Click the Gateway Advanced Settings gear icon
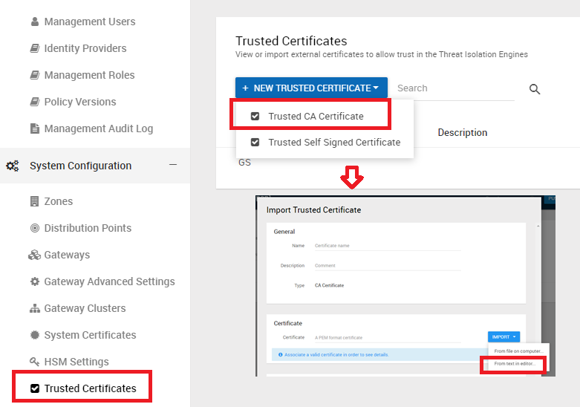The image size is (580, 407). coord(34,281)
